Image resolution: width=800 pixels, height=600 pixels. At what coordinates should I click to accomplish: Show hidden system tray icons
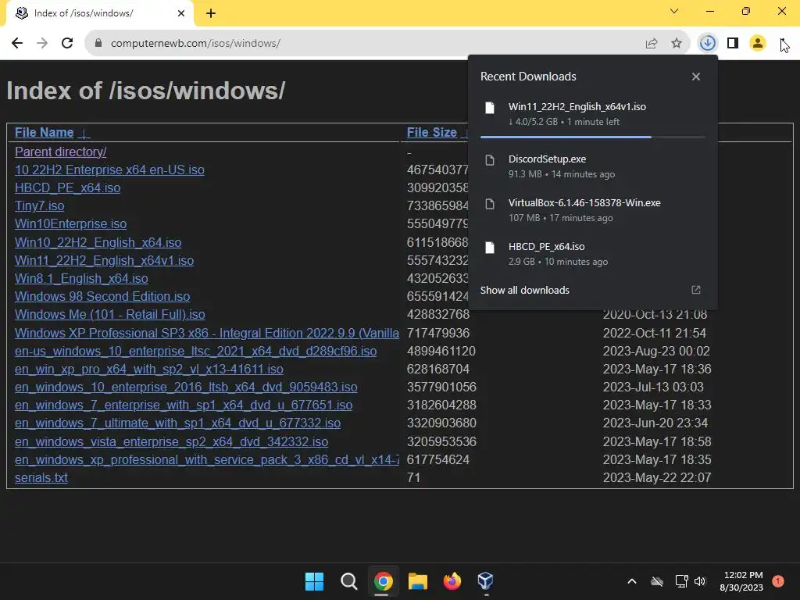[x=631, y=581]
